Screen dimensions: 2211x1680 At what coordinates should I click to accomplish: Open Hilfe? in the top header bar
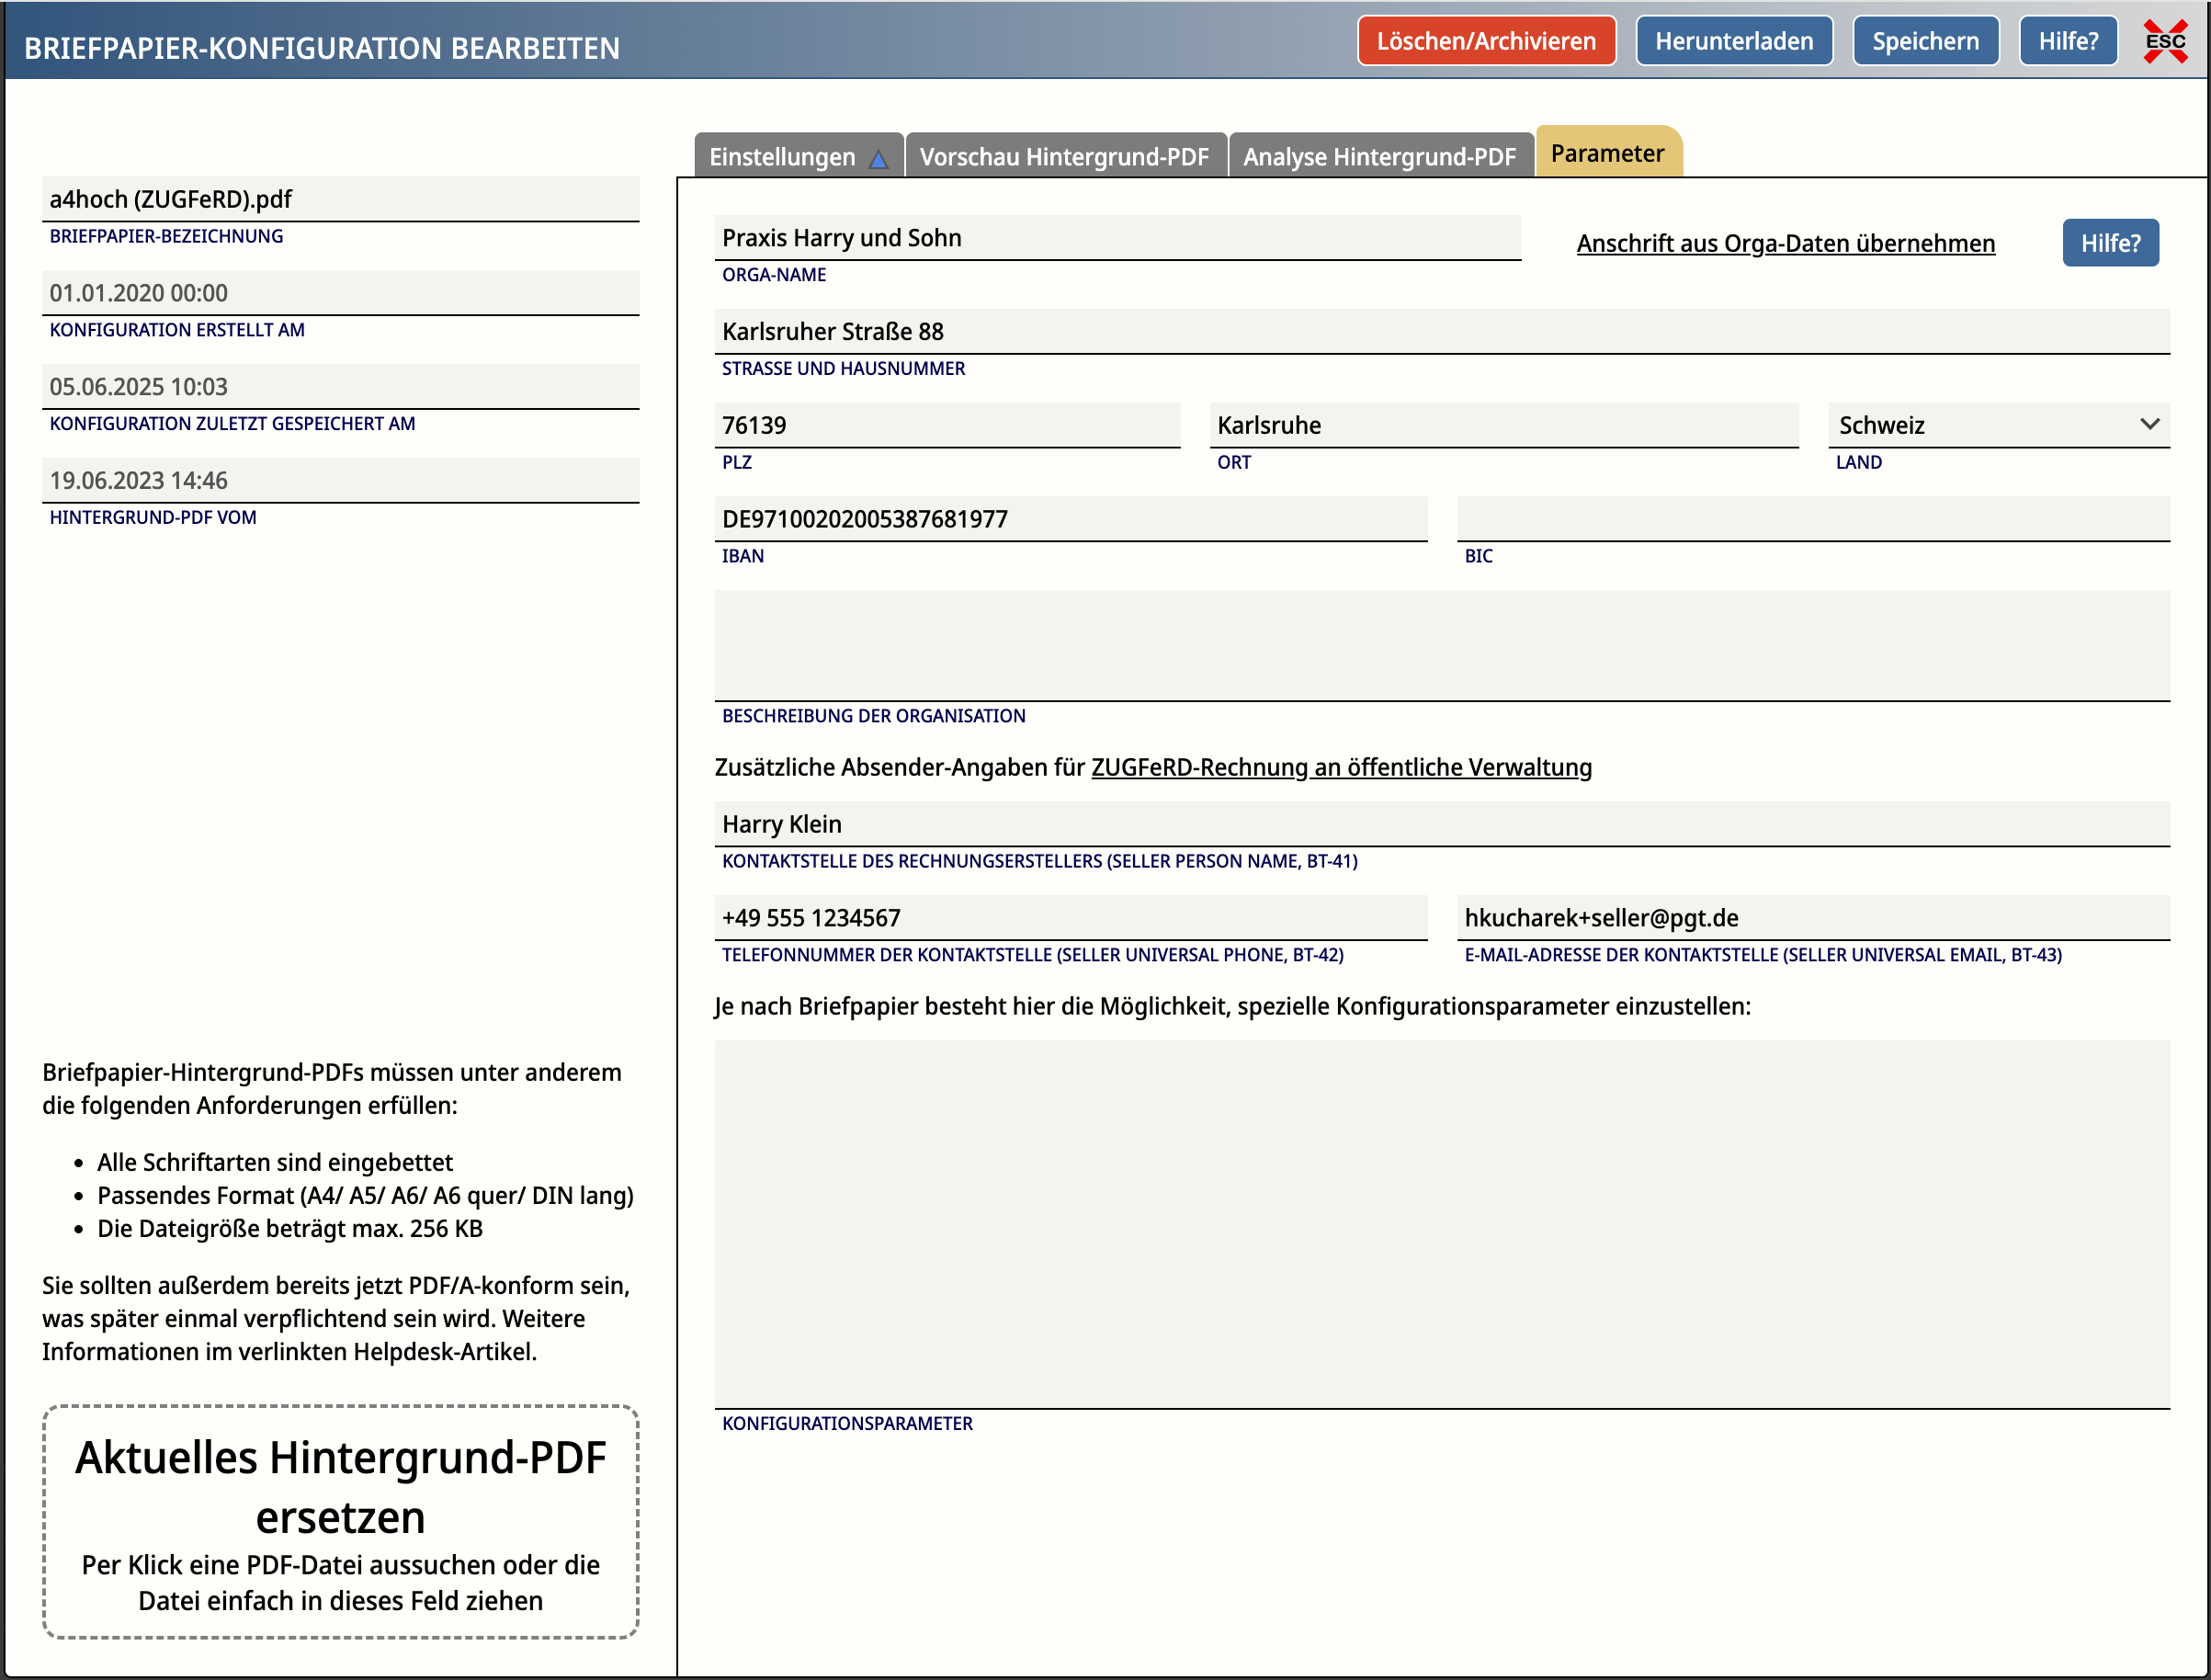[x=2068, y=41]
